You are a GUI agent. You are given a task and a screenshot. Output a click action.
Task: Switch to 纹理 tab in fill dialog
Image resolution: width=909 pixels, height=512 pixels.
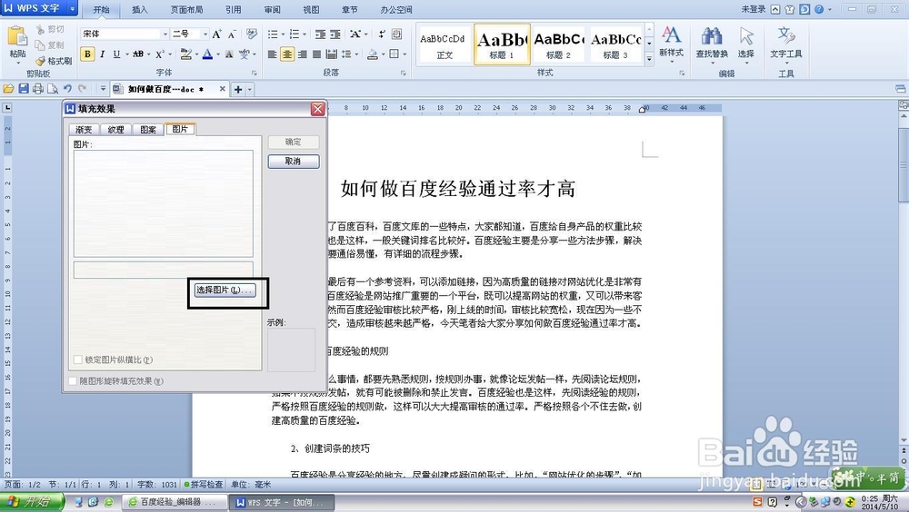pos(116,130)
